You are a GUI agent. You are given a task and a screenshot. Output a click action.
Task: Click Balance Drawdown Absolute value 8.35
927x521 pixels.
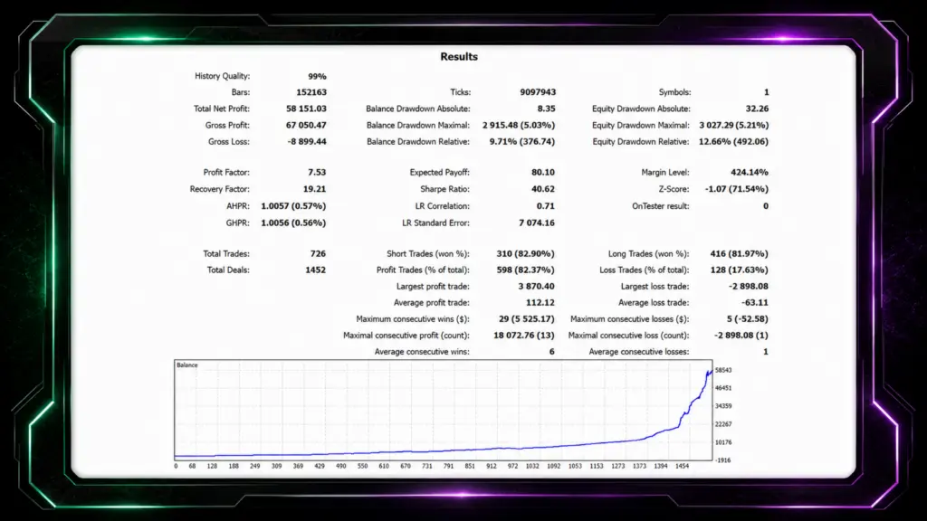point(546,109)
